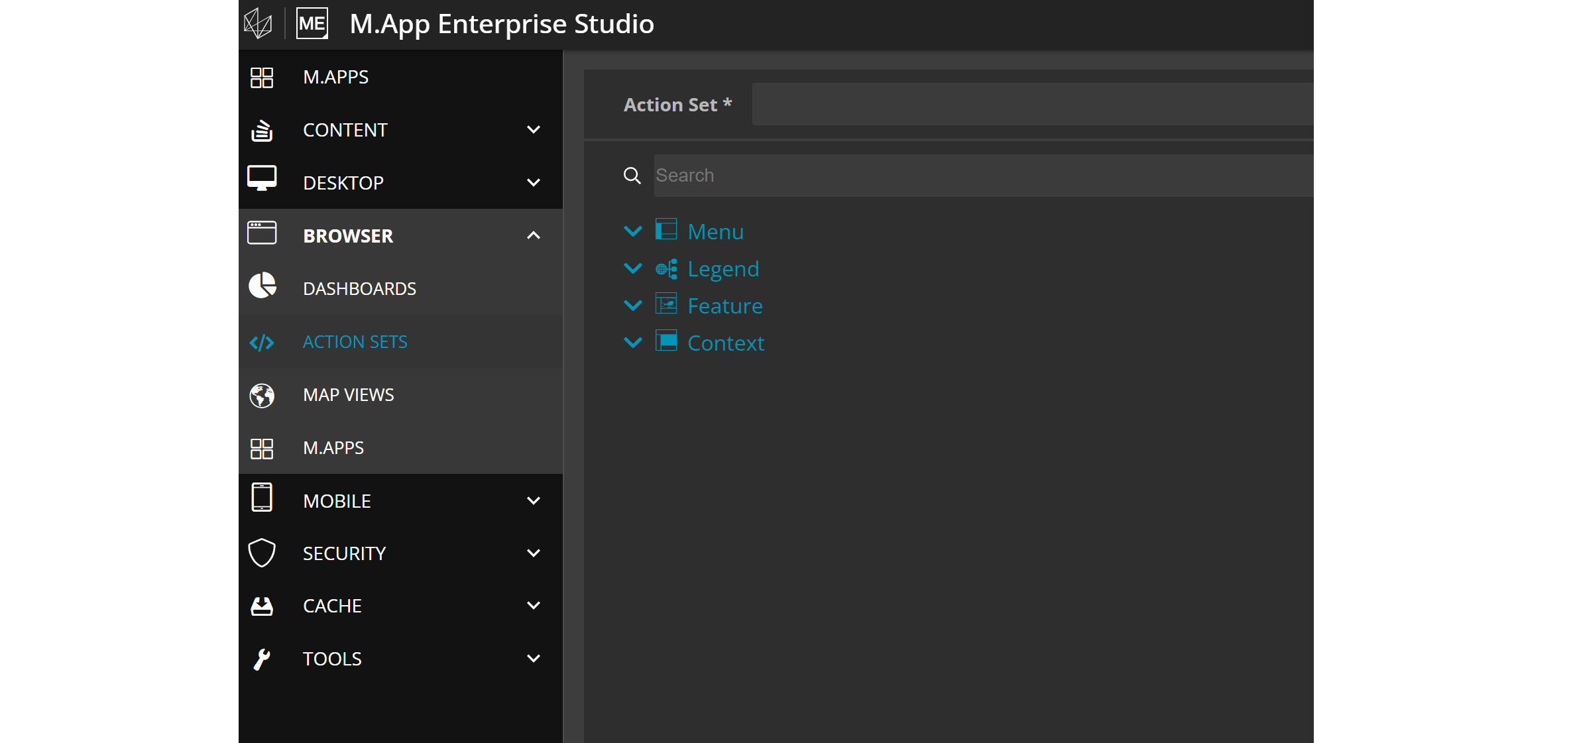Click the search magnifier icon

[x=632, y=176]
